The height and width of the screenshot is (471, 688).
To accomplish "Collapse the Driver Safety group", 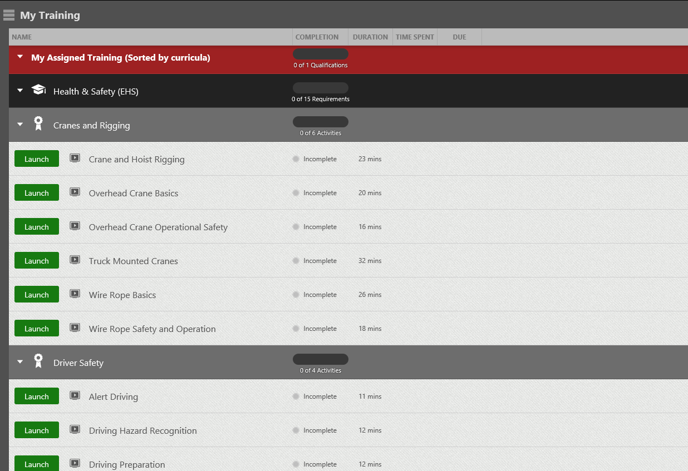I will pyautogui.click(x=21, y=362).
